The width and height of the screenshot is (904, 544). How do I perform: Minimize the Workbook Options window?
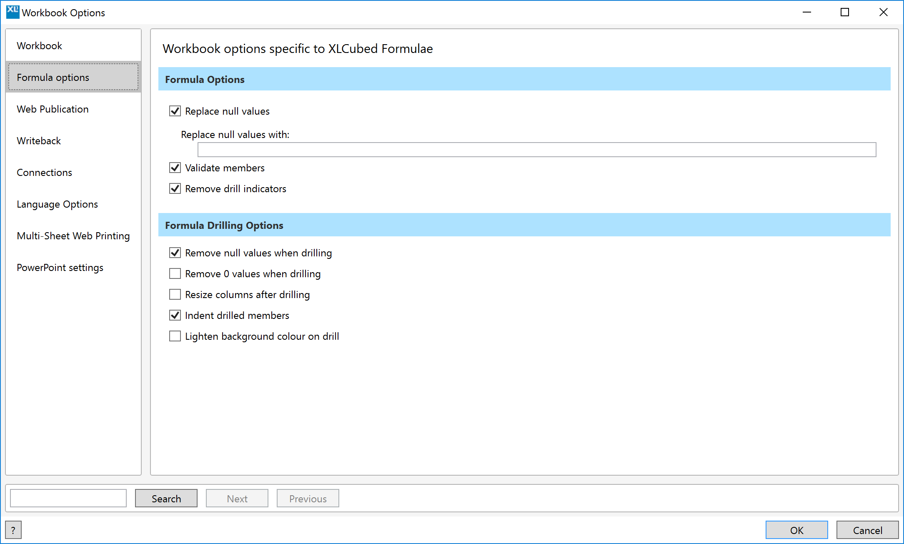pyautogui.click(x=807, y=12)
